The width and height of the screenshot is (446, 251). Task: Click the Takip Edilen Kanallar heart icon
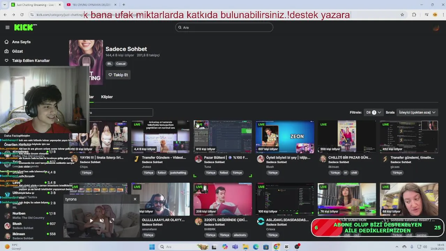tap(6, 61)
